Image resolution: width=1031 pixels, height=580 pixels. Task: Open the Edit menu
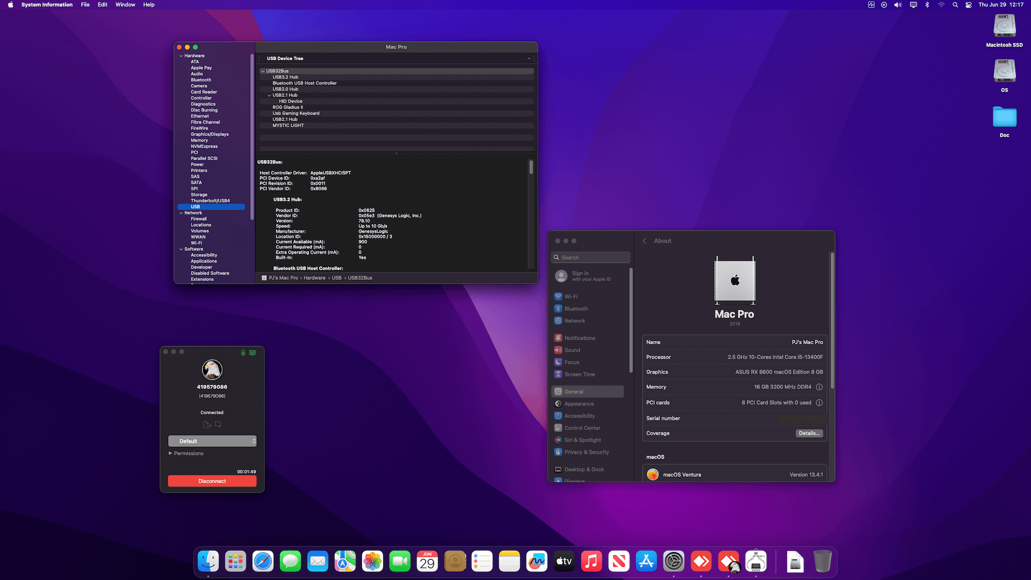(103, 5)
